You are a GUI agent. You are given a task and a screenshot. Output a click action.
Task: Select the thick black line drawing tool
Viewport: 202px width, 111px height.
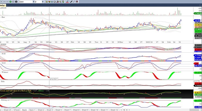[x=71, y=2]
